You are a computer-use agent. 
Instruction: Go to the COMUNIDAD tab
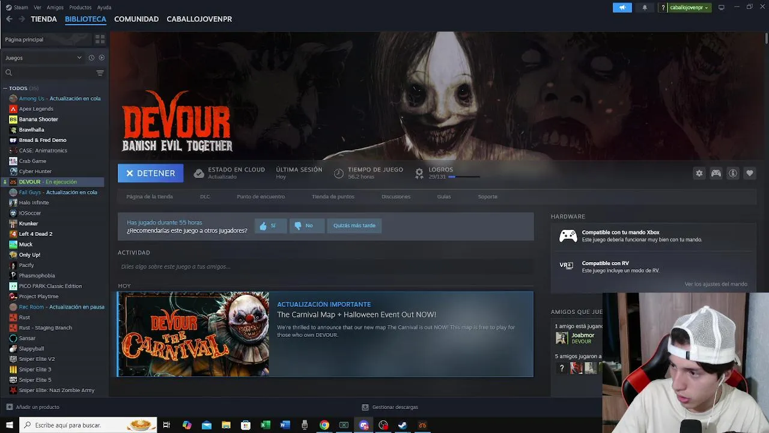point(136,19)
